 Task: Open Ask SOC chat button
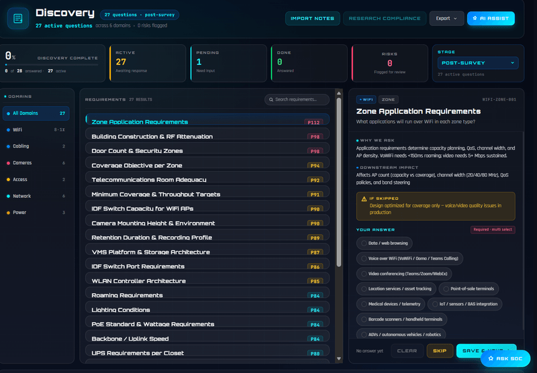coord(505,358)
